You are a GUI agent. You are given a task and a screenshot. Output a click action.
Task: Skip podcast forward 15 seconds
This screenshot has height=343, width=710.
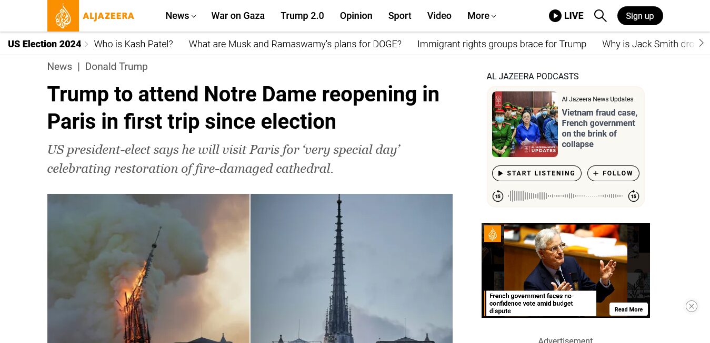(x=634, y=196)
